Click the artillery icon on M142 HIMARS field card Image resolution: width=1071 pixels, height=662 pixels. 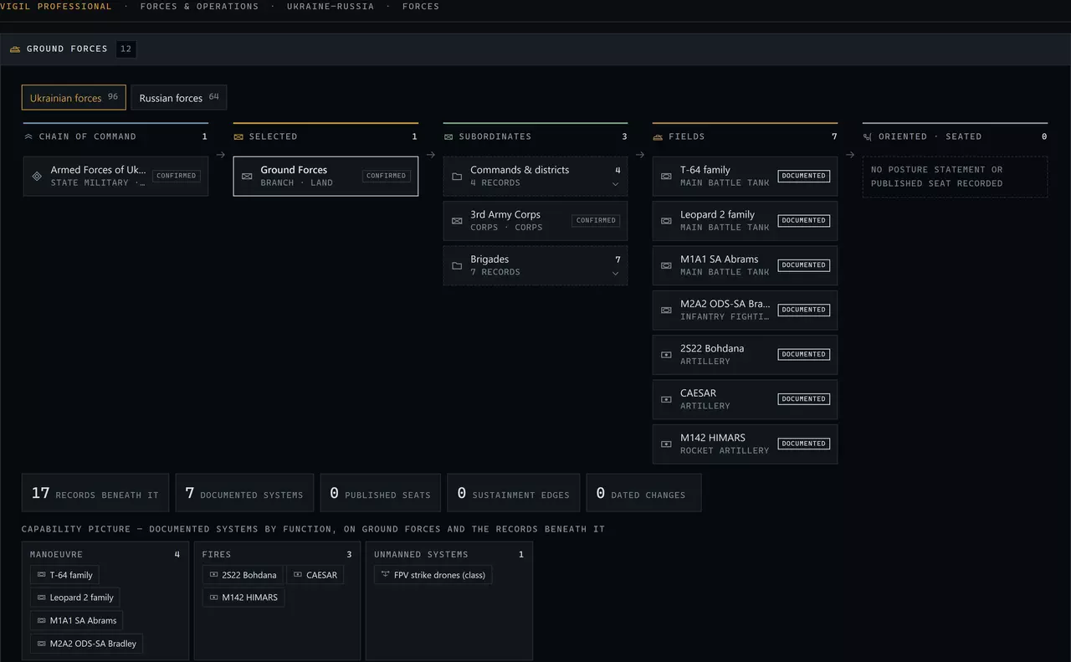coord(666,444)
